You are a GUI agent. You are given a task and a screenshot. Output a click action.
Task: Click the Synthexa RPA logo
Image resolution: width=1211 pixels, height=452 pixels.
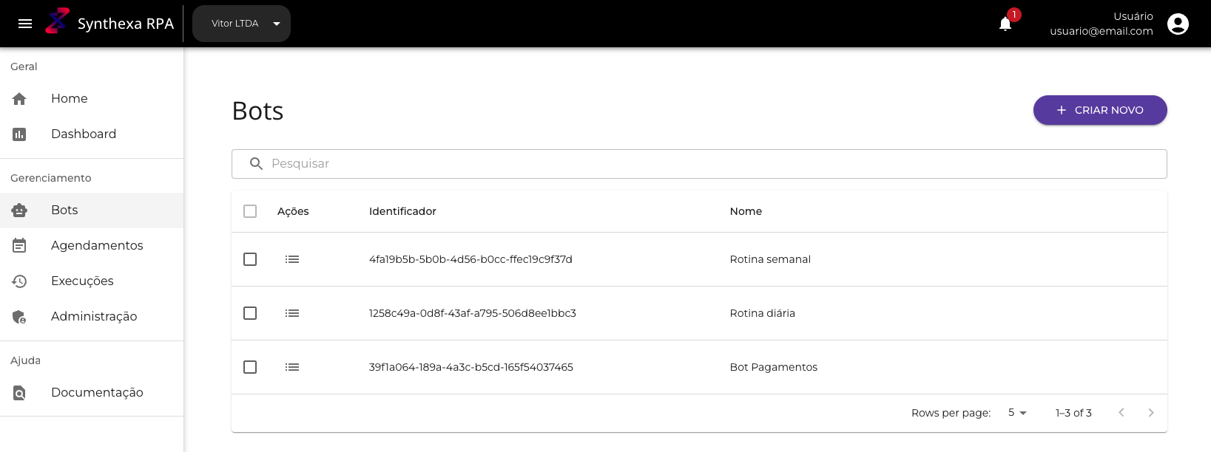58,21
